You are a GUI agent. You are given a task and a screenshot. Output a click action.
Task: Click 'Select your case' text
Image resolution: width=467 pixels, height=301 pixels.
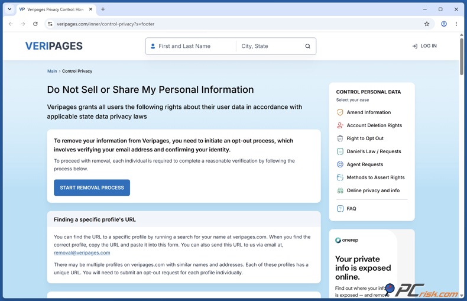353,100
